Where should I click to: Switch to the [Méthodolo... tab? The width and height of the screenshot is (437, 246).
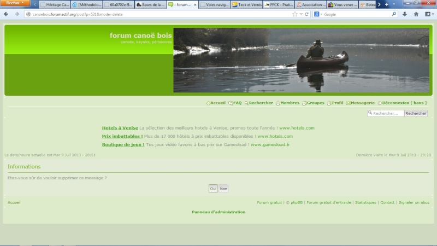tap(87, 5)
